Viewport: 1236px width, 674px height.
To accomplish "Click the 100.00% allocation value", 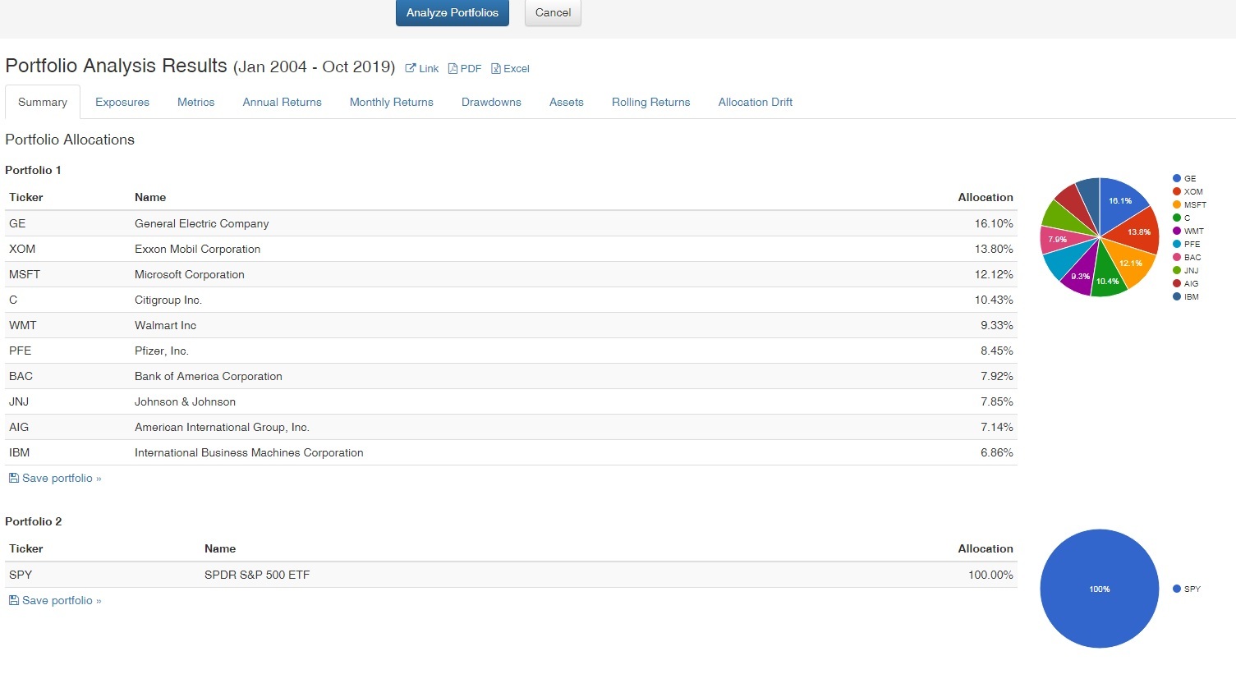I will point(990,575).
